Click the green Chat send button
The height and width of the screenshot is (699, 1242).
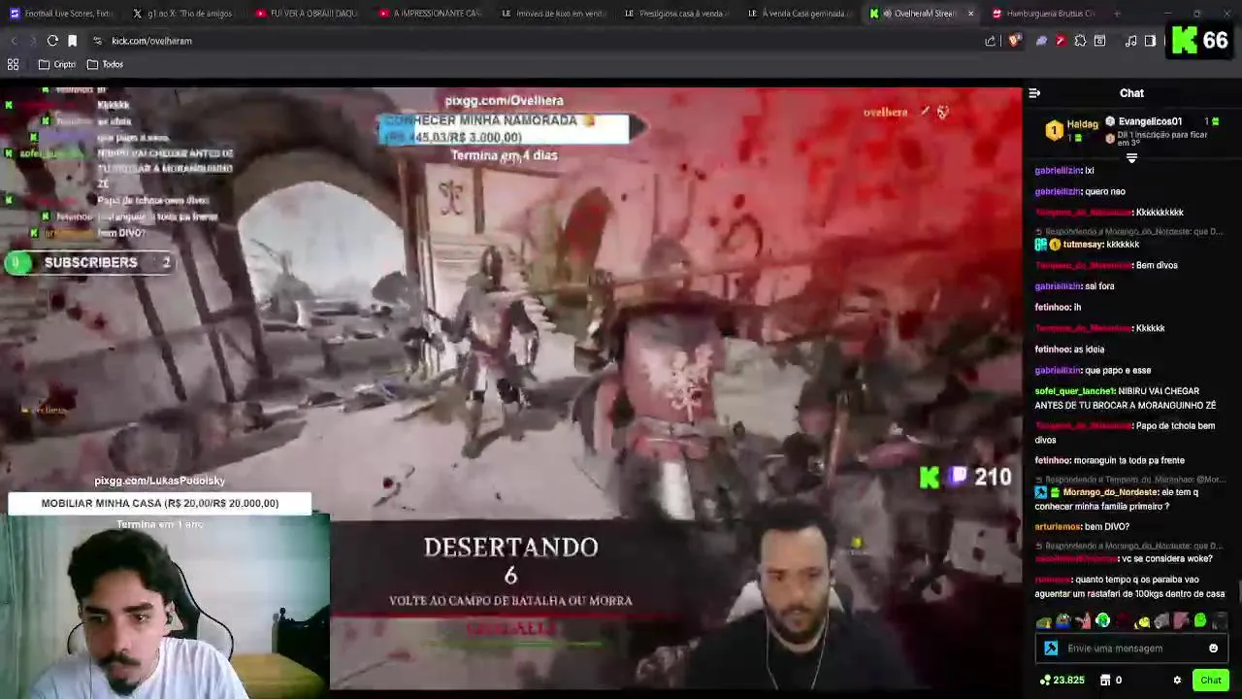tap(1210, 681)
